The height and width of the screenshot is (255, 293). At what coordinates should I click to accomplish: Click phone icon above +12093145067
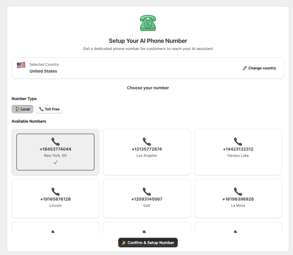(x=147, y=191)
